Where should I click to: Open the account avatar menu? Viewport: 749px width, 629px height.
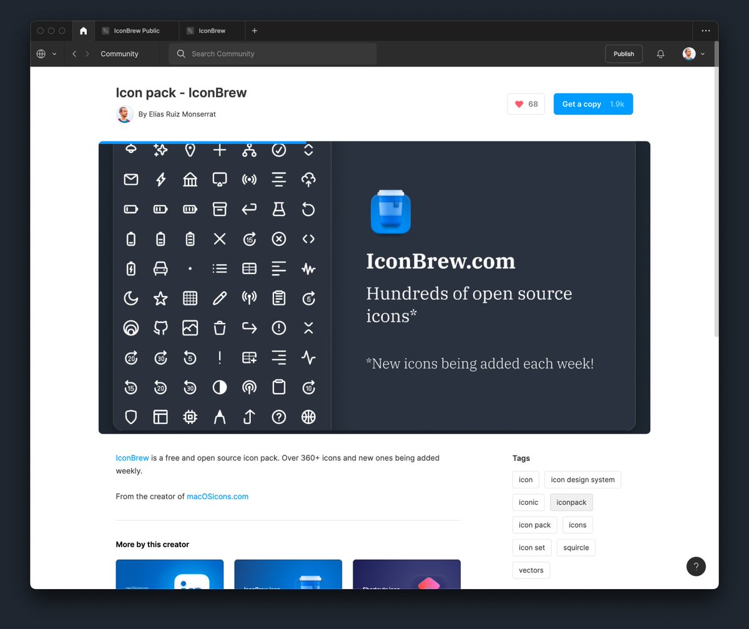(693, 54)
